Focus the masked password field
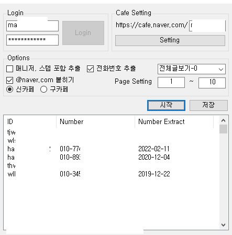 pyautogui.click(x=32, y=40)
